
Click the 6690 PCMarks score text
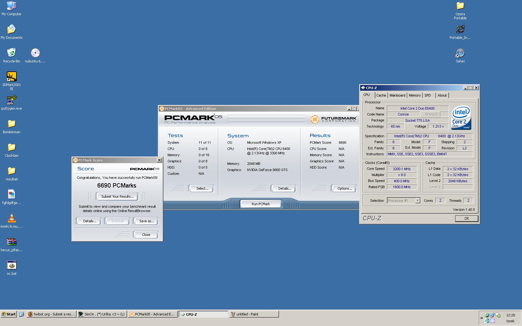pyautogui.click(x=117, y=186)
